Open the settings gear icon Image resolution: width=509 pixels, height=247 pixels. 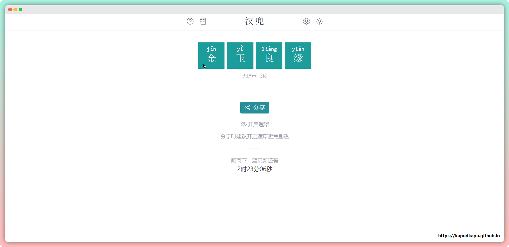click(x=306, y=21)
